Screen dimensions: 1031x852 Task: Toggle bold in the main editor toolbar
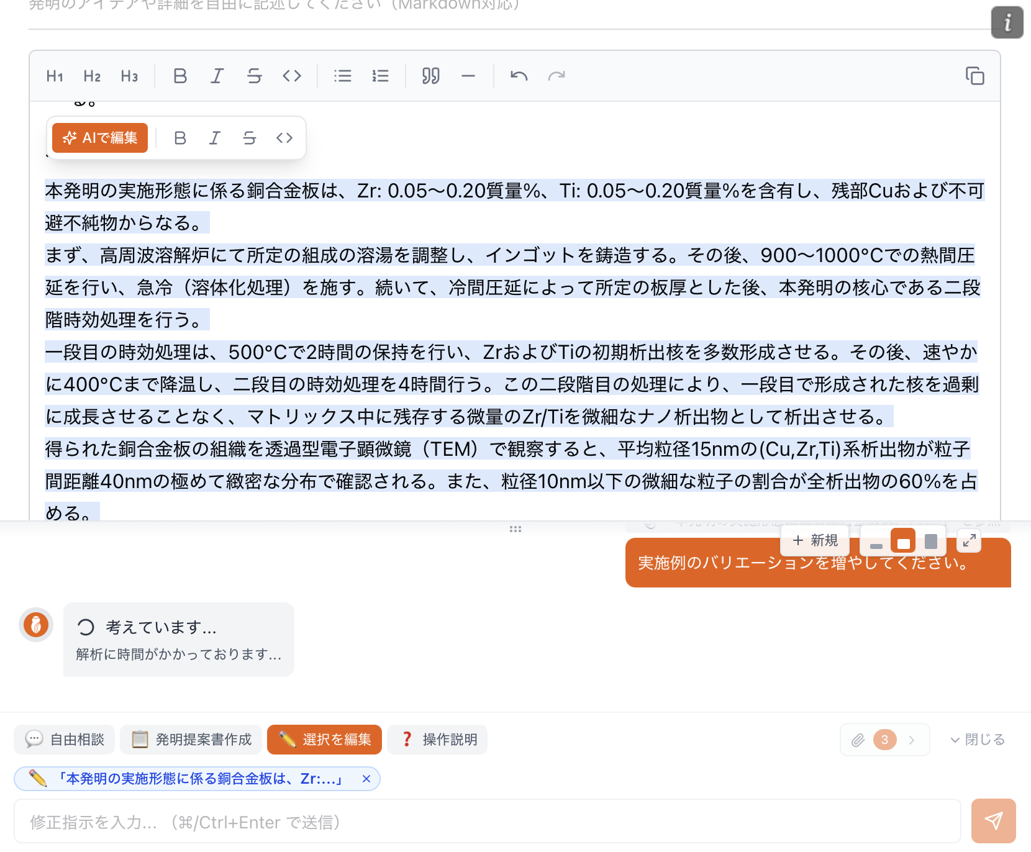pyautogui.click(x=180, y=76)
